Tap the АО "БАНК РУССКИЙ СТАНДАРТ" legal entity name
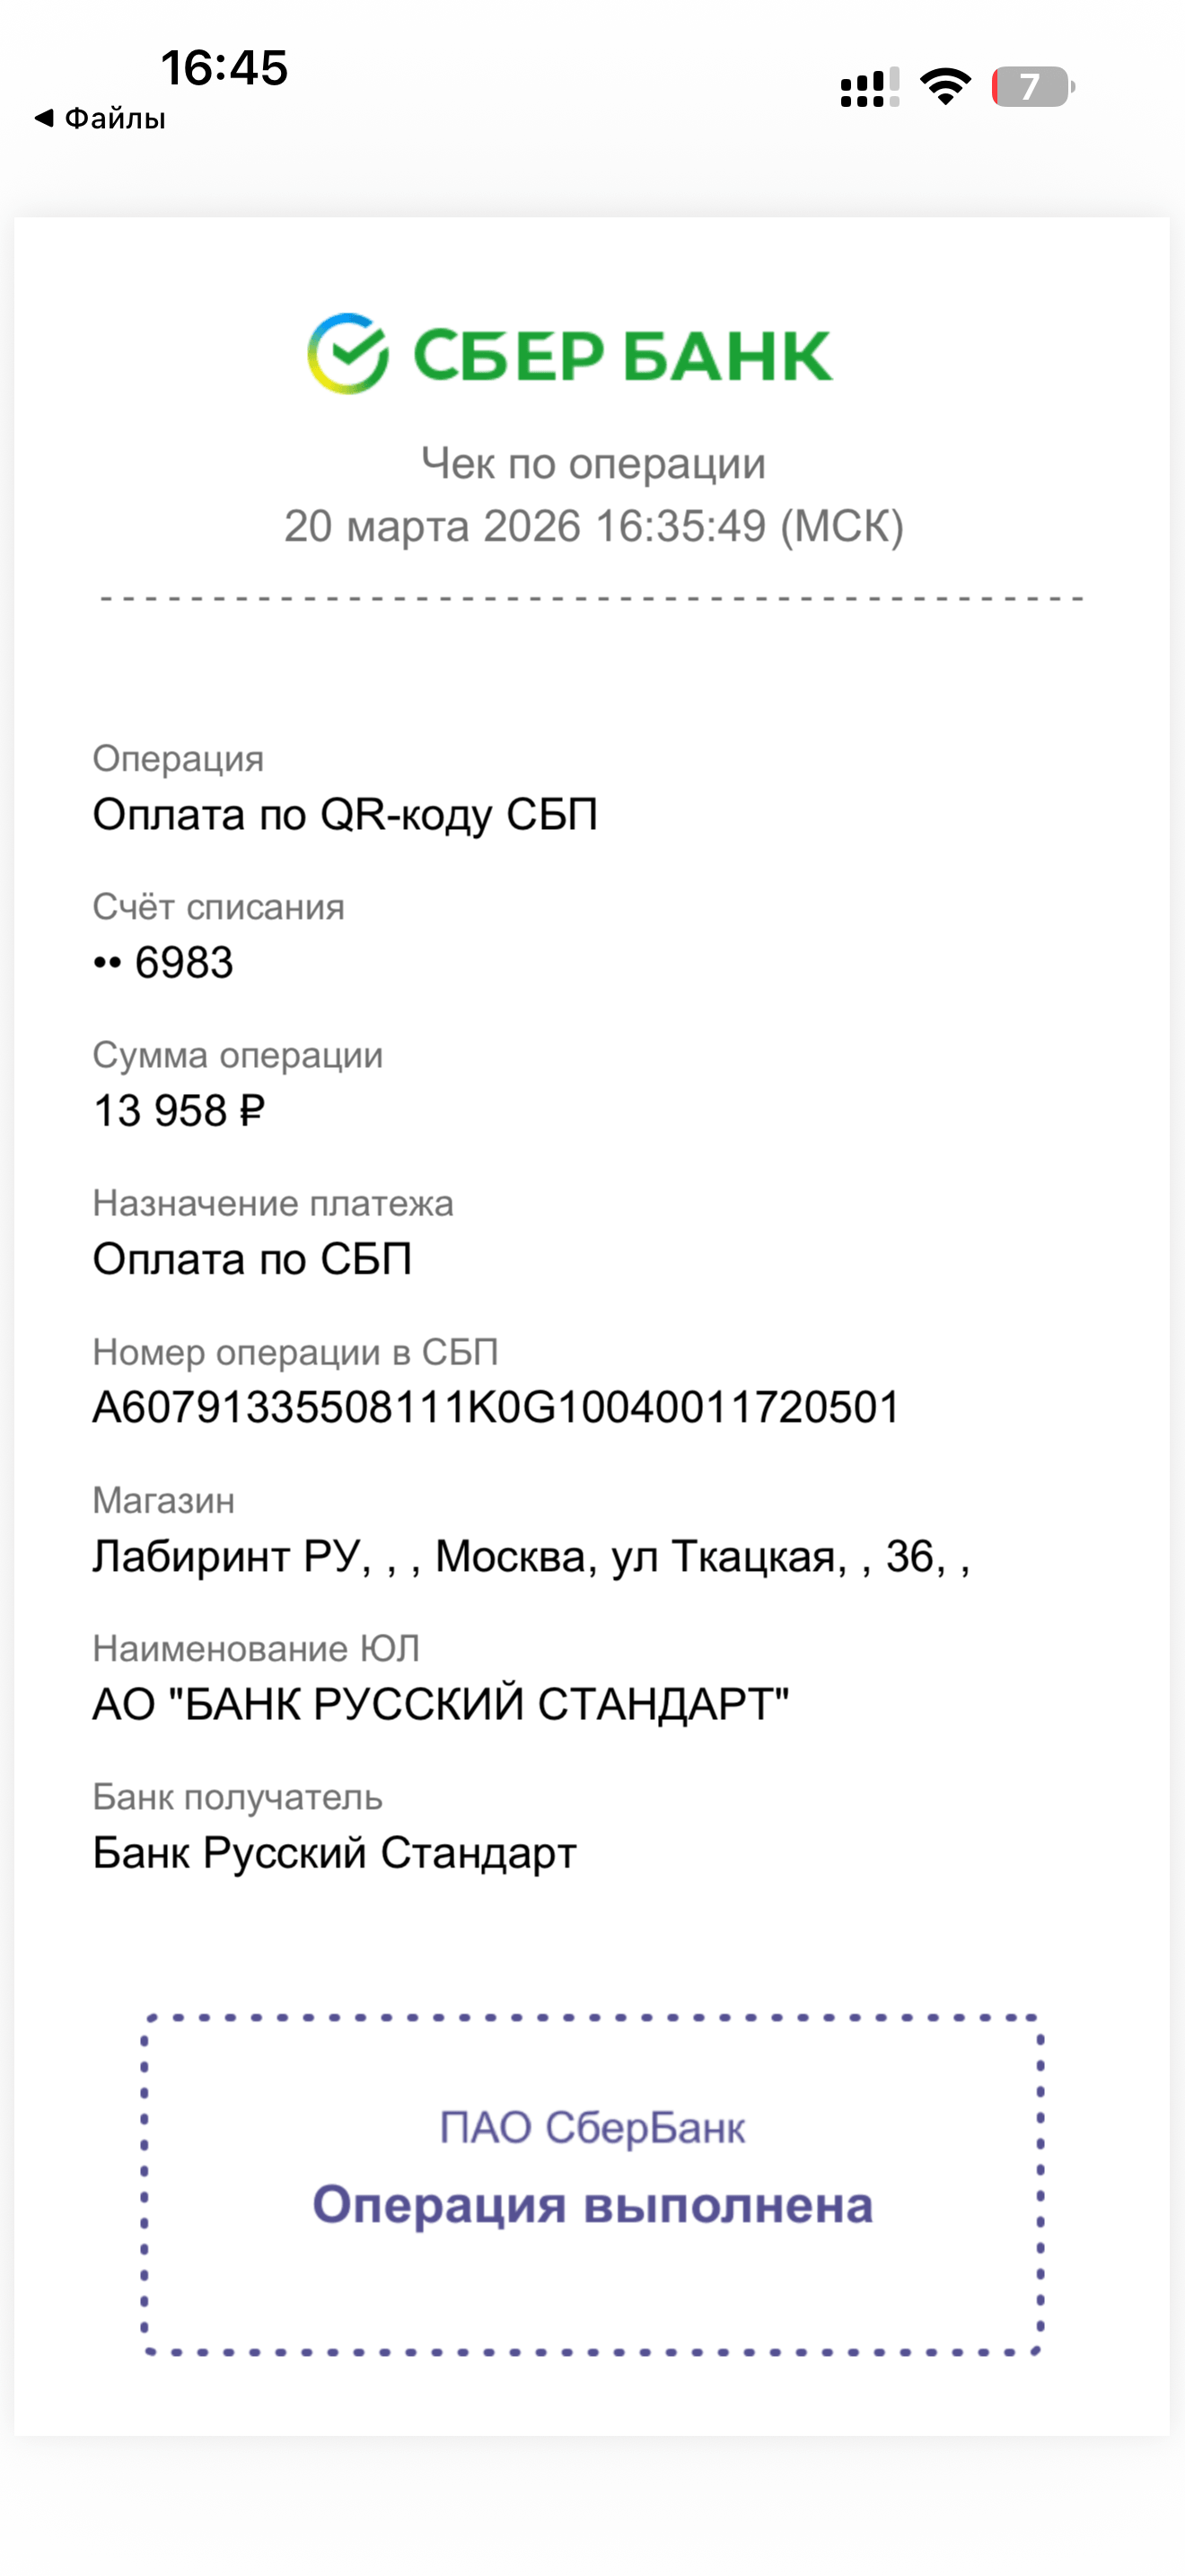This screenshot has width=1185, height=2576. tap(441, 1704)
